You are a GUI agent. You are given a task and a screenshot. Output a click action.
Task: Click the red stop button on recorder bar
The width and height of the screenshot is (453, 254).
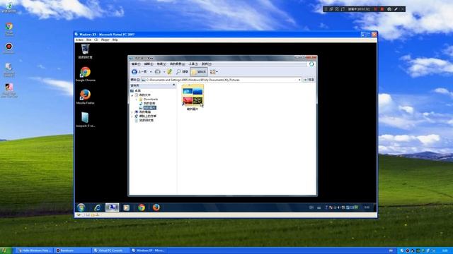(382, 9)
